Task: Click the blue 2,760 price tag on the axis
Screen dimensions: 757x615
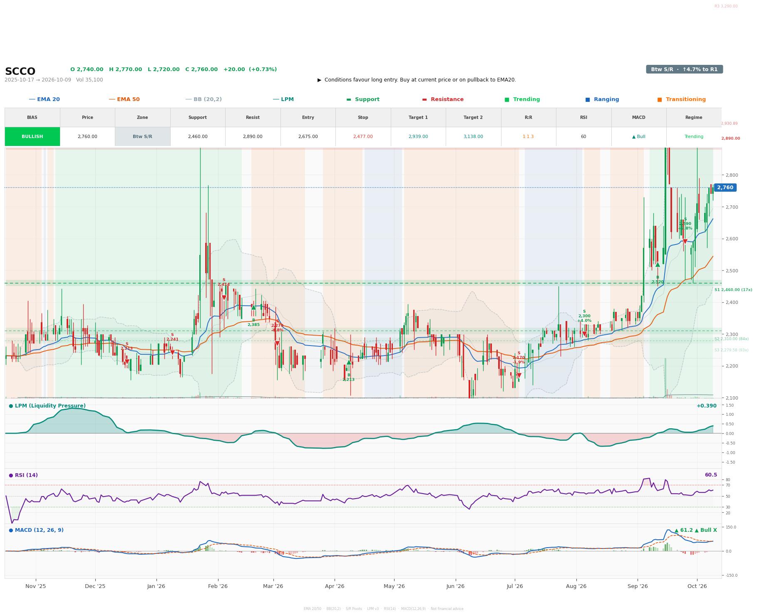Action: click(x=725, y=188)
